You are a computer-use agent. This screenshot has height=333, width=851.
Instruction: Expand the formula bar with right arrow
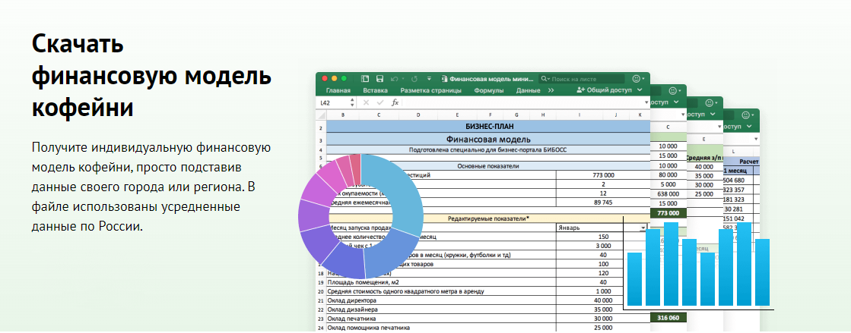coord(645,102)
